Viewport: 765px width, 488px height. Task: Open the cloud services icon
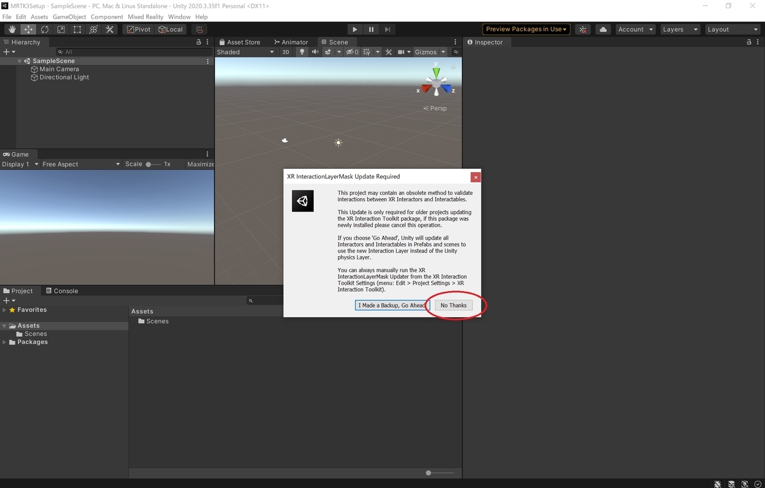click(602, 29)
